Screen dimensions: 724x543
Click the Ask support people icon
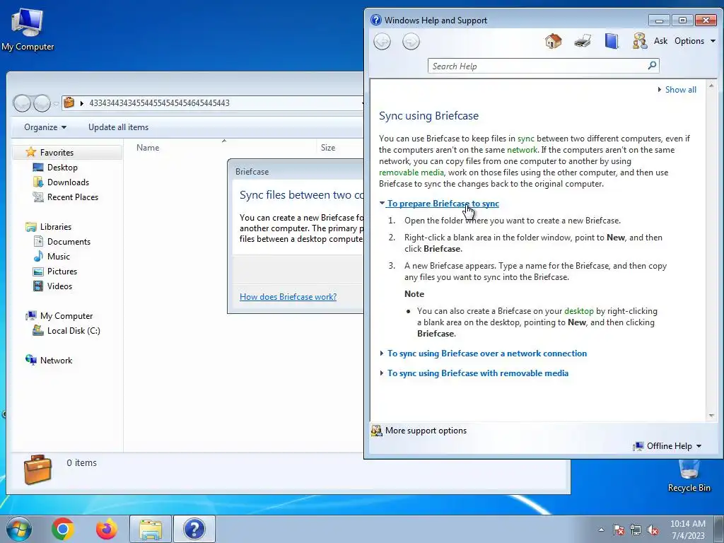coord(640,41)
